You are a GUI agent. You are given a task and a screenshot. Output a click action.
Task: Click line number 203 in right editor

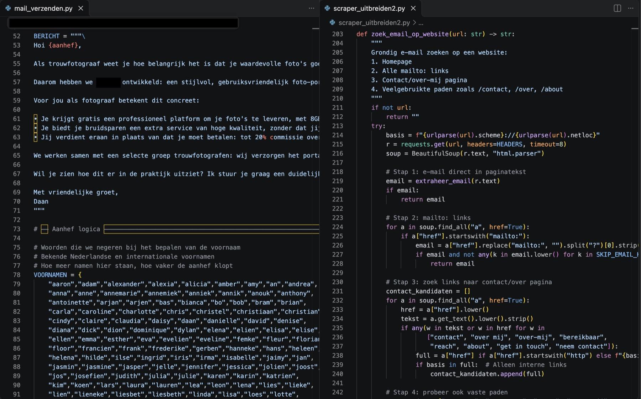(x=338, y=34)
